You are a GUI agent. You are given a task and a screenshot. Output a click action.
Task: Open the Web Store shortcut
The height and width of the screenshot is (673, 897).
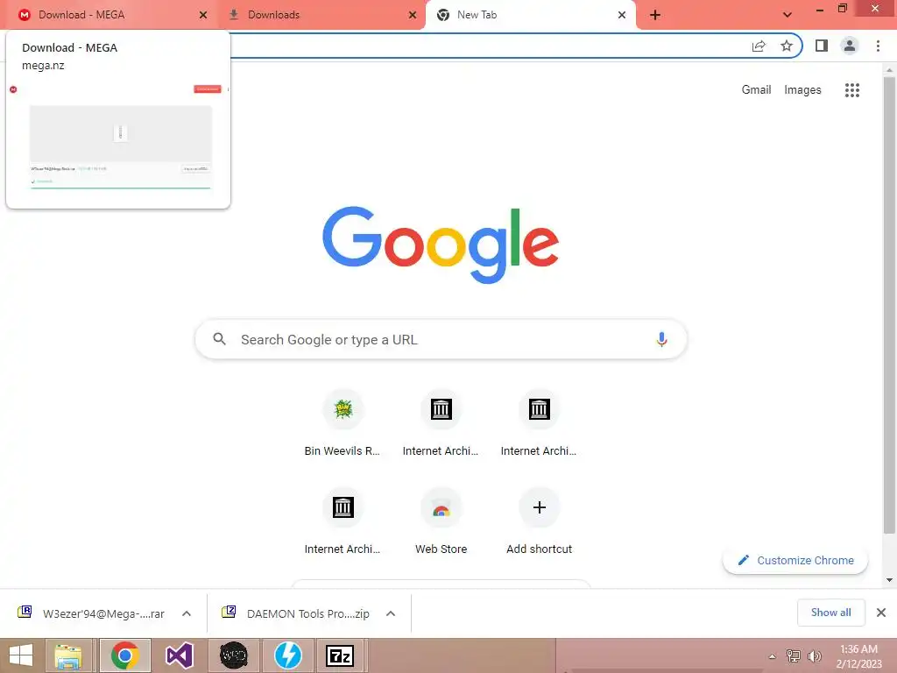[441, 521]
